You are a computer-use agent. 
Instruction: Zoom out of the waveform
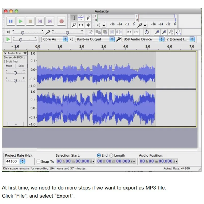(164, 32)
